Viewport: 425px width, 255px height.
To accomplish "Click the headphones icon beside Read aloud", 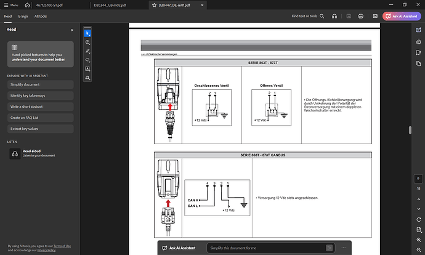I will (15, 153).
